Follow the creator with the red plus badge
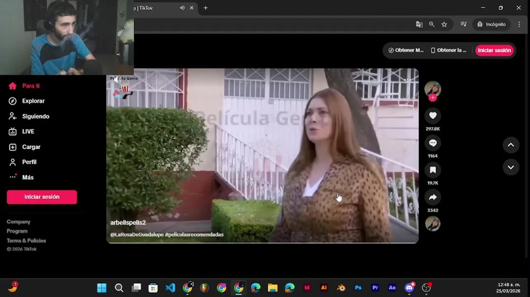Image resolution: width=530 pixels, height=297 pixels. [432, 98]
